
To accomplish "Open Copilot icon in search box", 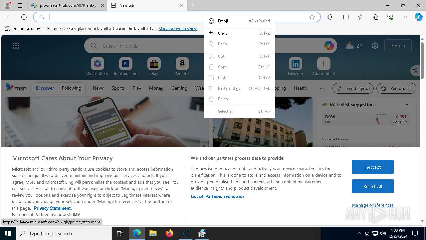I will pyautogui.click(x=329, y=46).
